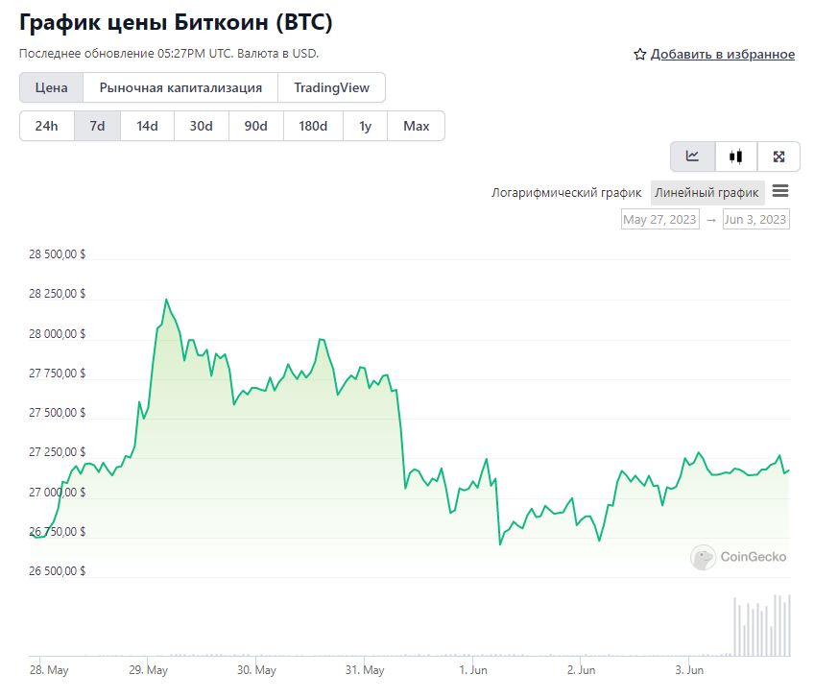Viewport: 814px width, 699px height.
Task: Choose the 30d time range
Action: coord(202,126)
